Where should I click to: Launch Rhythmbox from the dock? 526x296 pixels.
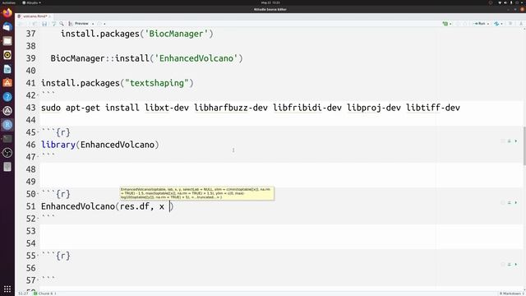click(x=7, y=55)
